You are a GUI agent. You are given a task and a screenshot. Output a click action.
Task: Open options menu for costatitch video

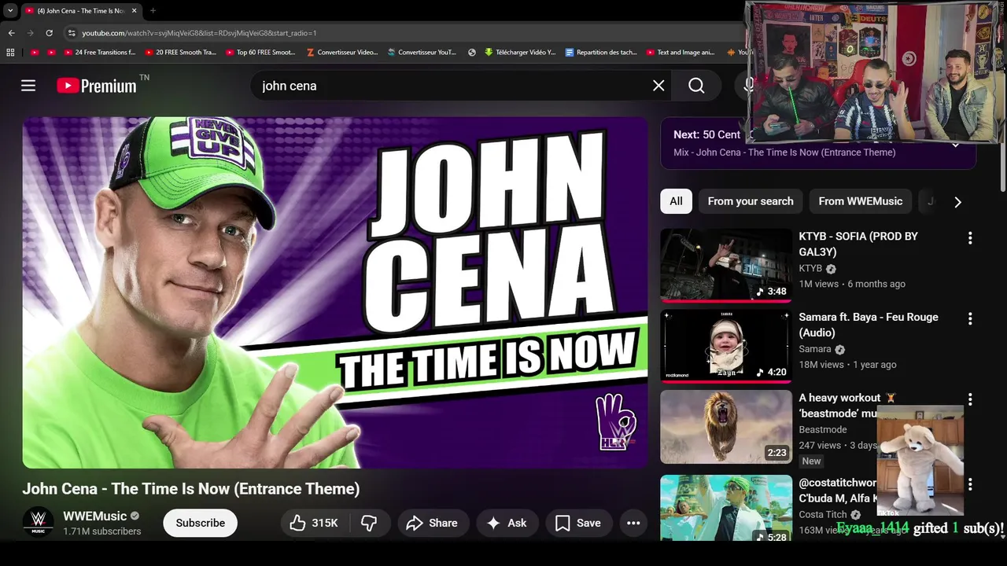point(970,484)
